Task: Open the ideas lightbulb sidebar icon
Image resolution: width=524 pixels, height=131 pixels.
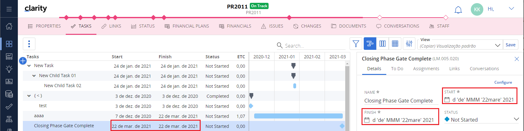Action: point(9,69)
